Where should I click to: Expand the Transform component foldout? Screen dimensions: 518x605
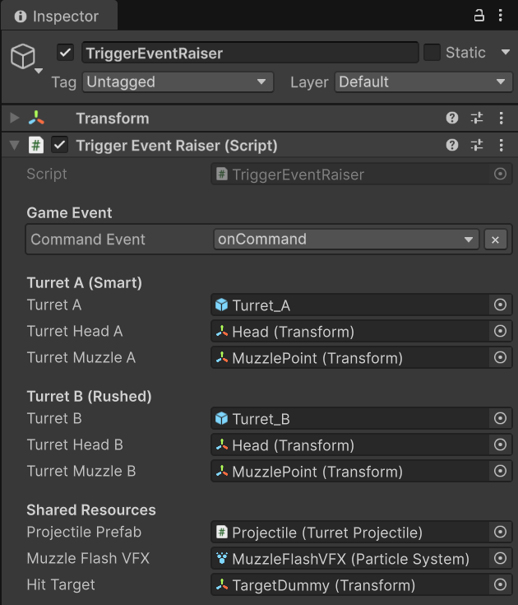point(14,119)
